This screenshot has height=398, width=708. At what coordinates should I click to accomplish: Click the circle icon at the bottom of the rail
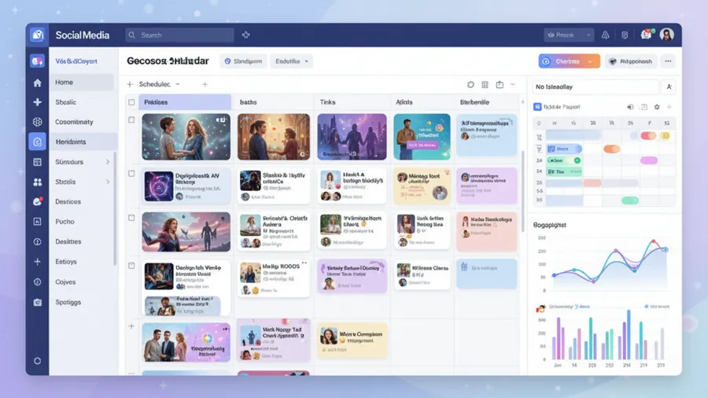(x=38, y=361)
